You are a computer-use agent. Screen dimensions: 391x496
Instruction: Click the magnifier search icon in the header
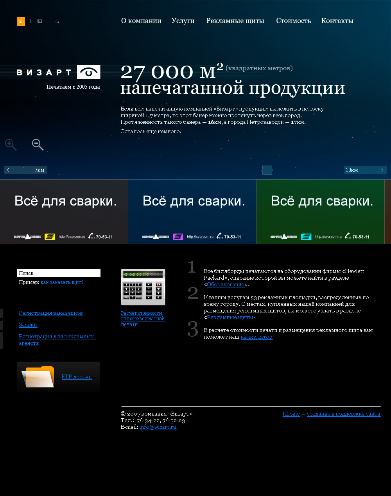tap(57, 21)
